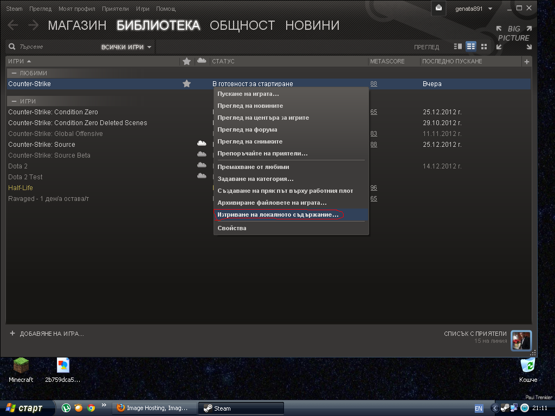Open the Steam menu

14,9
